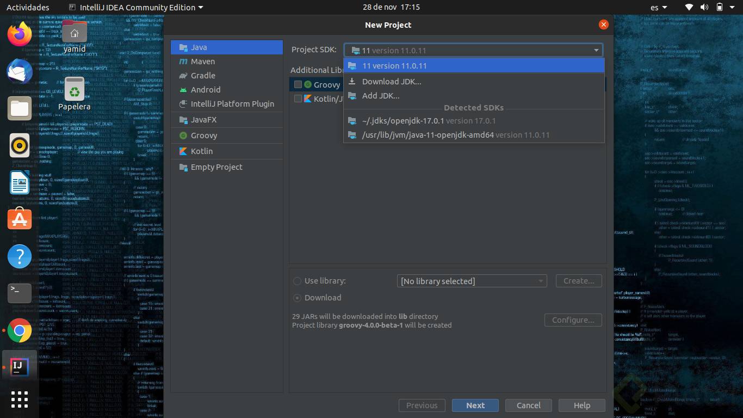
Task: Click the Groovy icon in project list
Action: [183, 136]
